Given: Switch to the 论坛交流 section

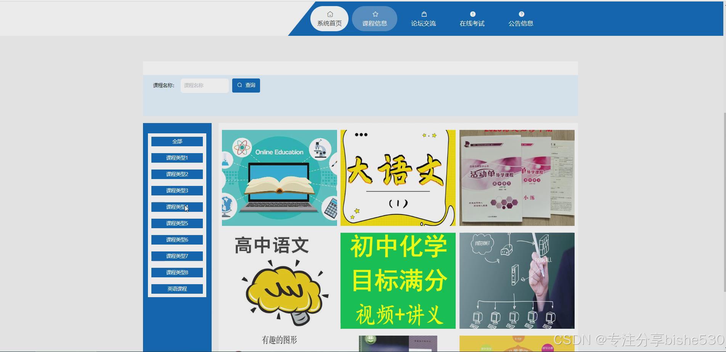Looking at the screenshot, I should click(x=423, y=23).
